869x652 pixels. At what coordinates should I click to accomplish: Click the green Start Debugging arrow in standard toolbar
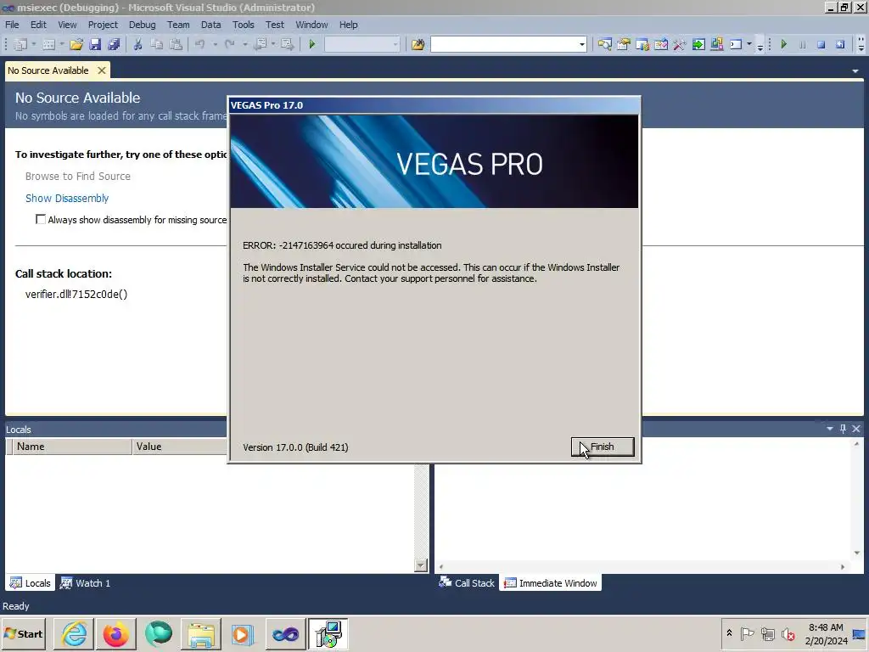pos(311,44)
